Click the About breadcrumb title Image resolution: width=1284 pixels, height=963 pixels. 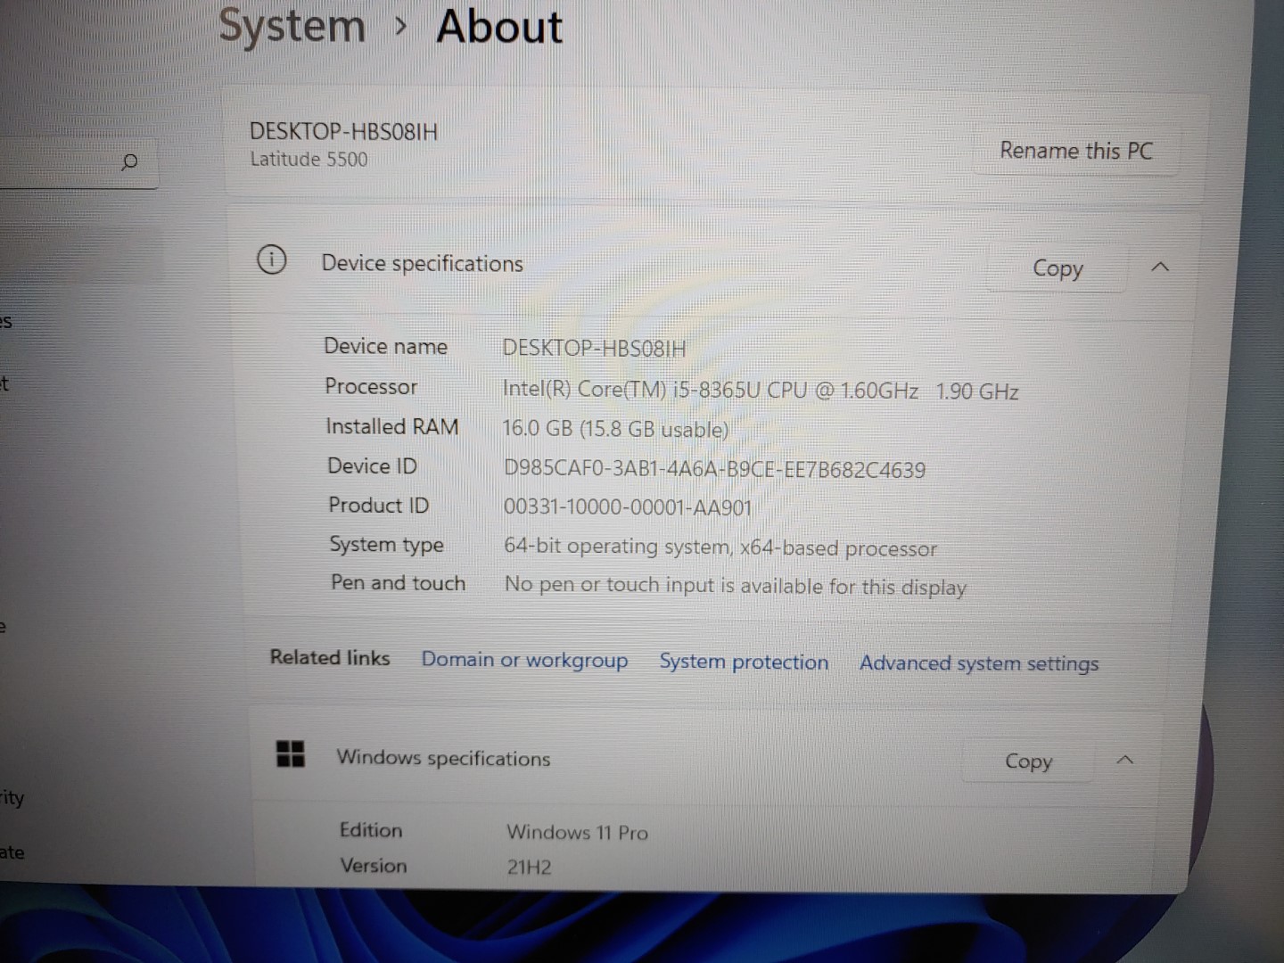coord(499,26)
